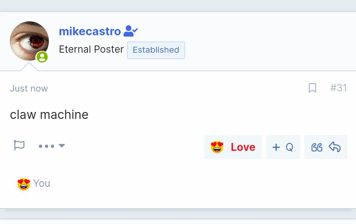This screenshot has height=224, width=356.
Task: Click the Eternal Poster user title
Action: 91,49
